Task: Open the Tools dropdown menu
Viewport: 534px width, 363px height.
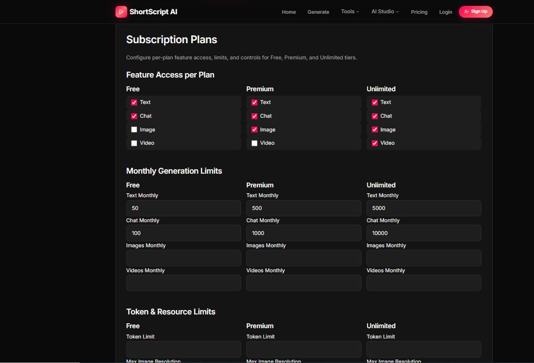Action: 350,12
